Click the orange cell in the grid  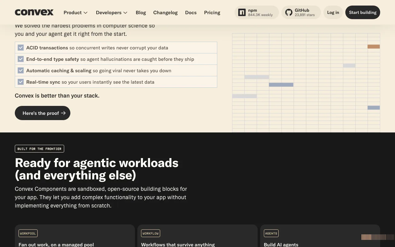click(x=374, y=47)
